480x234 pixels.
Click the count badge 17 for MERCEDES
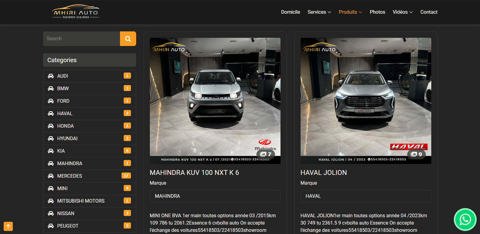(126, 175)
